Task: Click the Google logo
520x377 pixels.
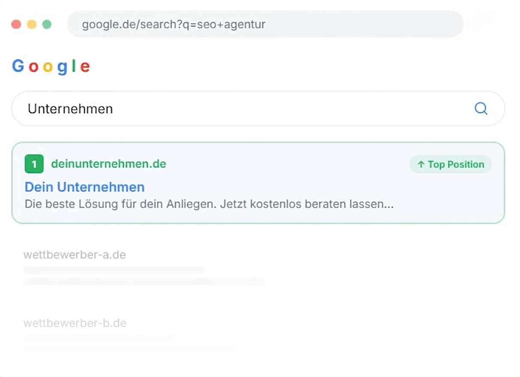Action: pyautogui.click(x=51, y=66)
